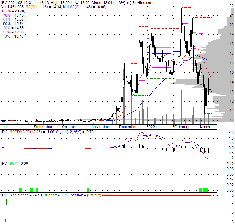Click the 'High: 13.90' value in header
This screenshot has width=235, height=224.
click(60, 3)
